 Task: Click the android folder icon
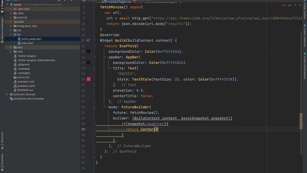coord(15,17)
